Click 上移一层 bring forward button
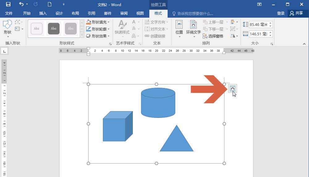This screenshot has height=177, width=309. 213,22
